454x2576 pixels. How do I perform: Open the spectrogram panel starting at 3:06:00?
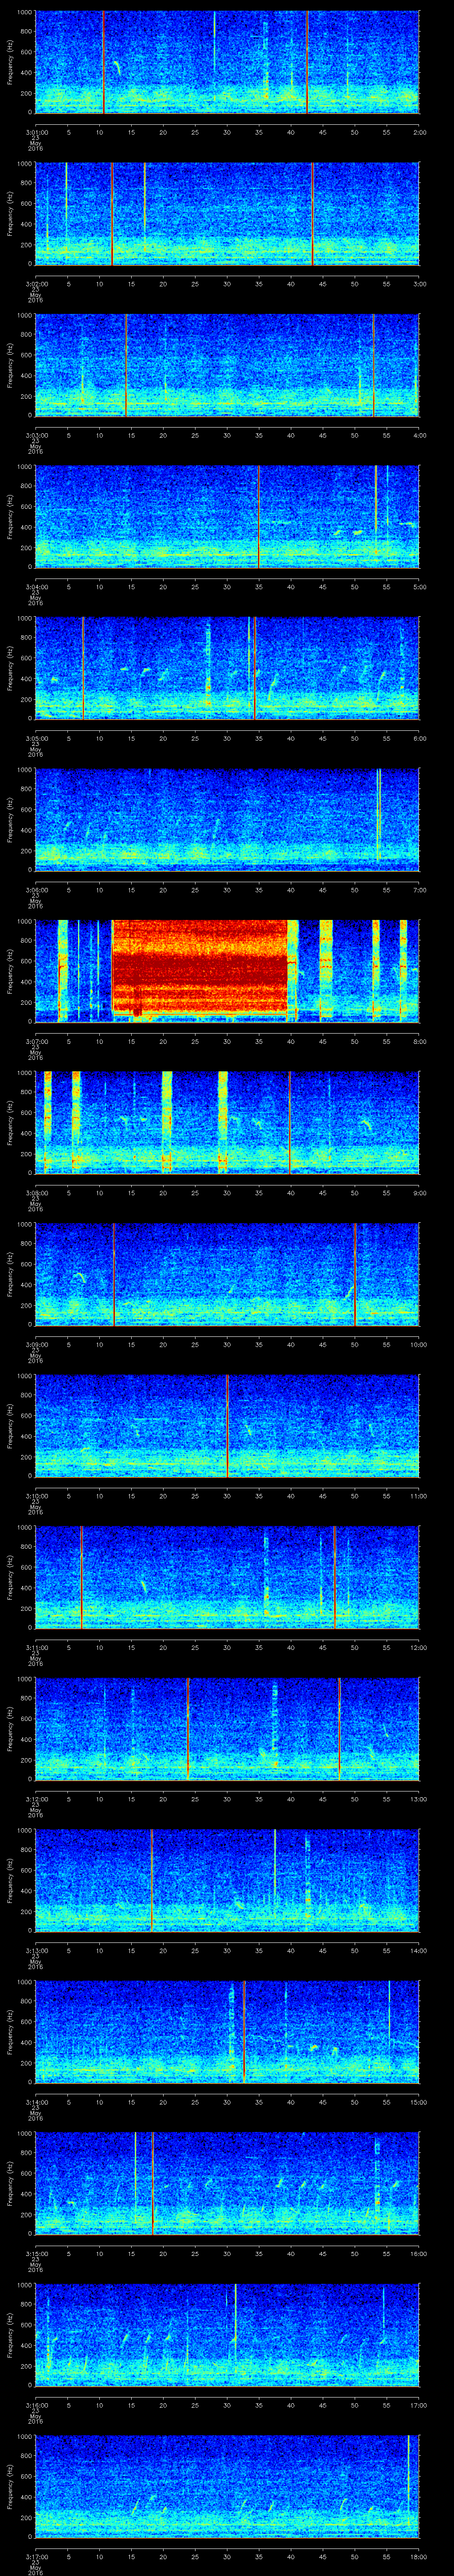click(227, 820)
